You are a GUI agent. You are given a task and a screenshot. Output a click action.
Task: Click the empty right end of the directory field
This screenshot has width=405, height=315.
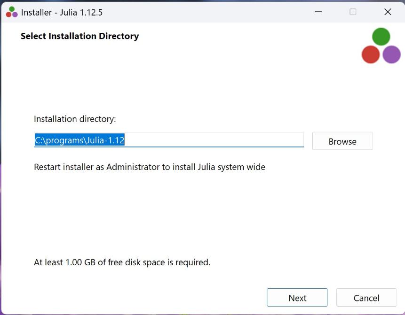click(263, 140)
